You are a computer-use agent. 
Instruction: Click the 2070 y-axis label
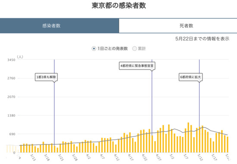tap(11, 97)
